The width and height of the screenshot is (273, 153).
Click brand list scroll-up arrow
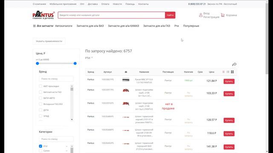coord(72,86)
